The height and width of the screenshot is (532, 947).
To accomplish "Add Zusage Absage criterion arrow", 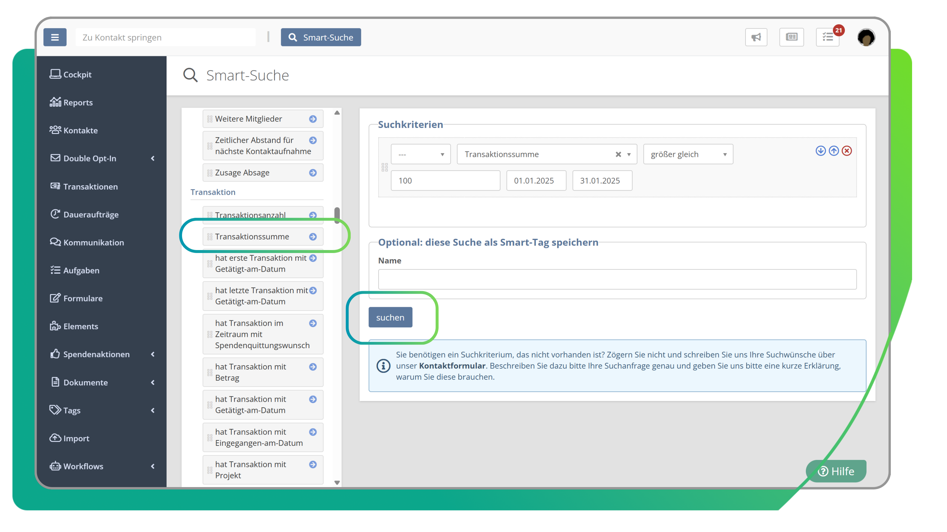I will [x=313, y=173].
